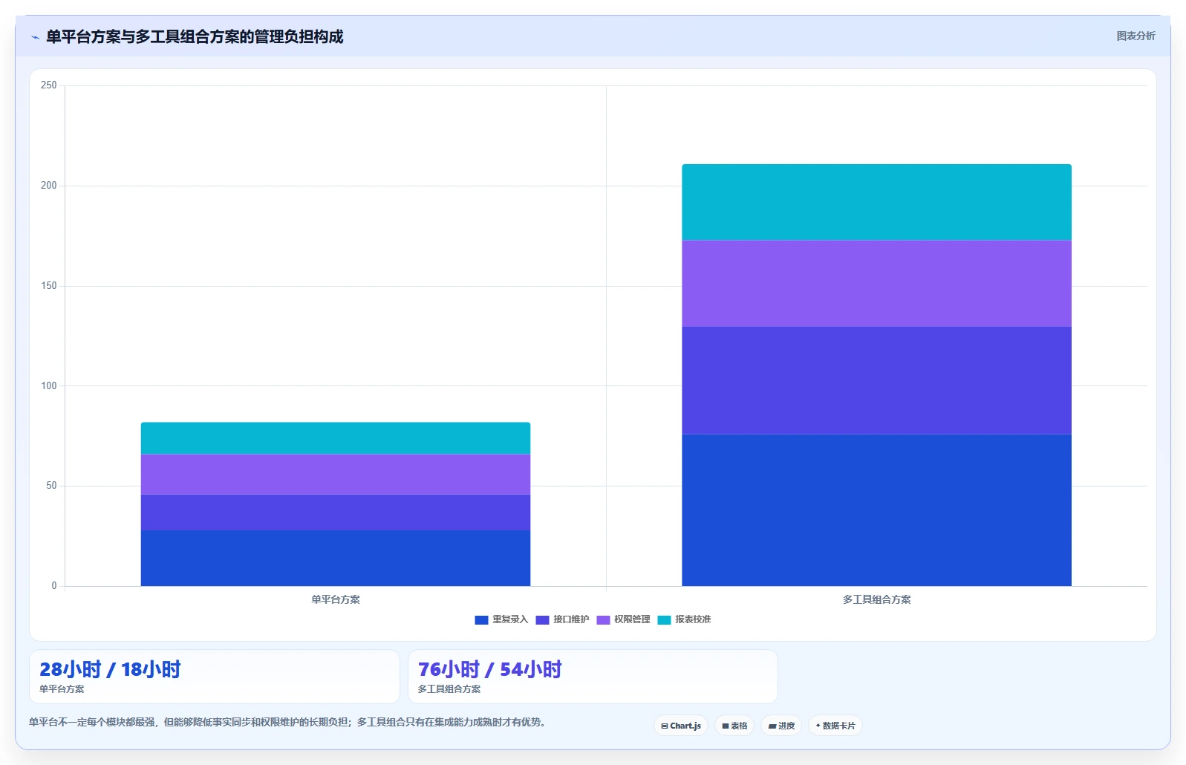
Task: Click the chart title icon beside the heading
Action: (35, 37)
